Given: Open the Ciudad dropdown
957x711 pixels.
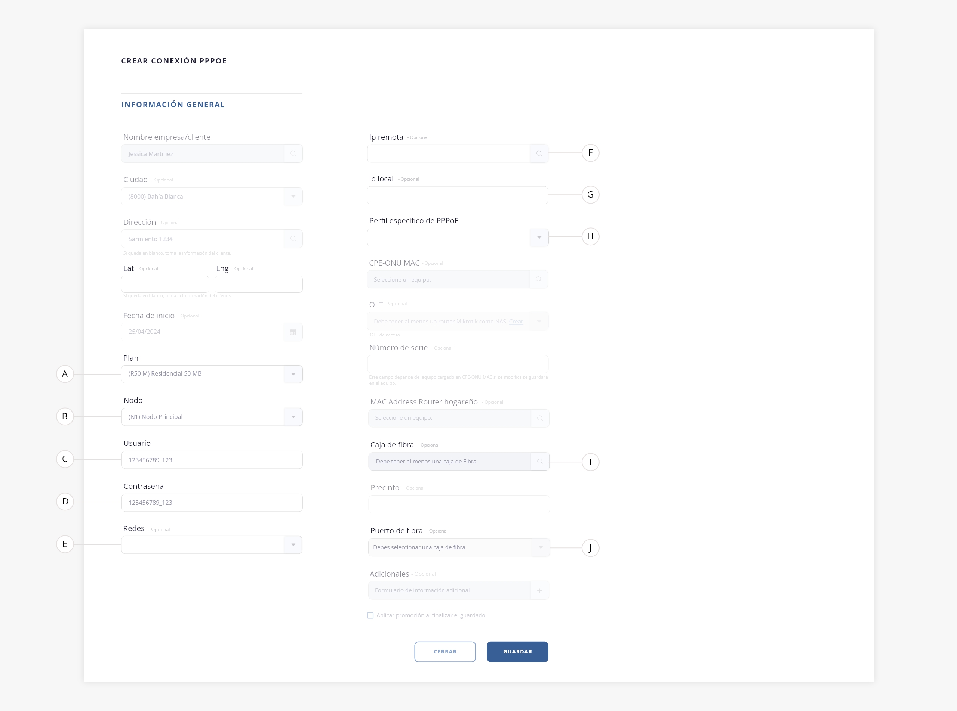Looking at the screenshot, I should [293, 196].
